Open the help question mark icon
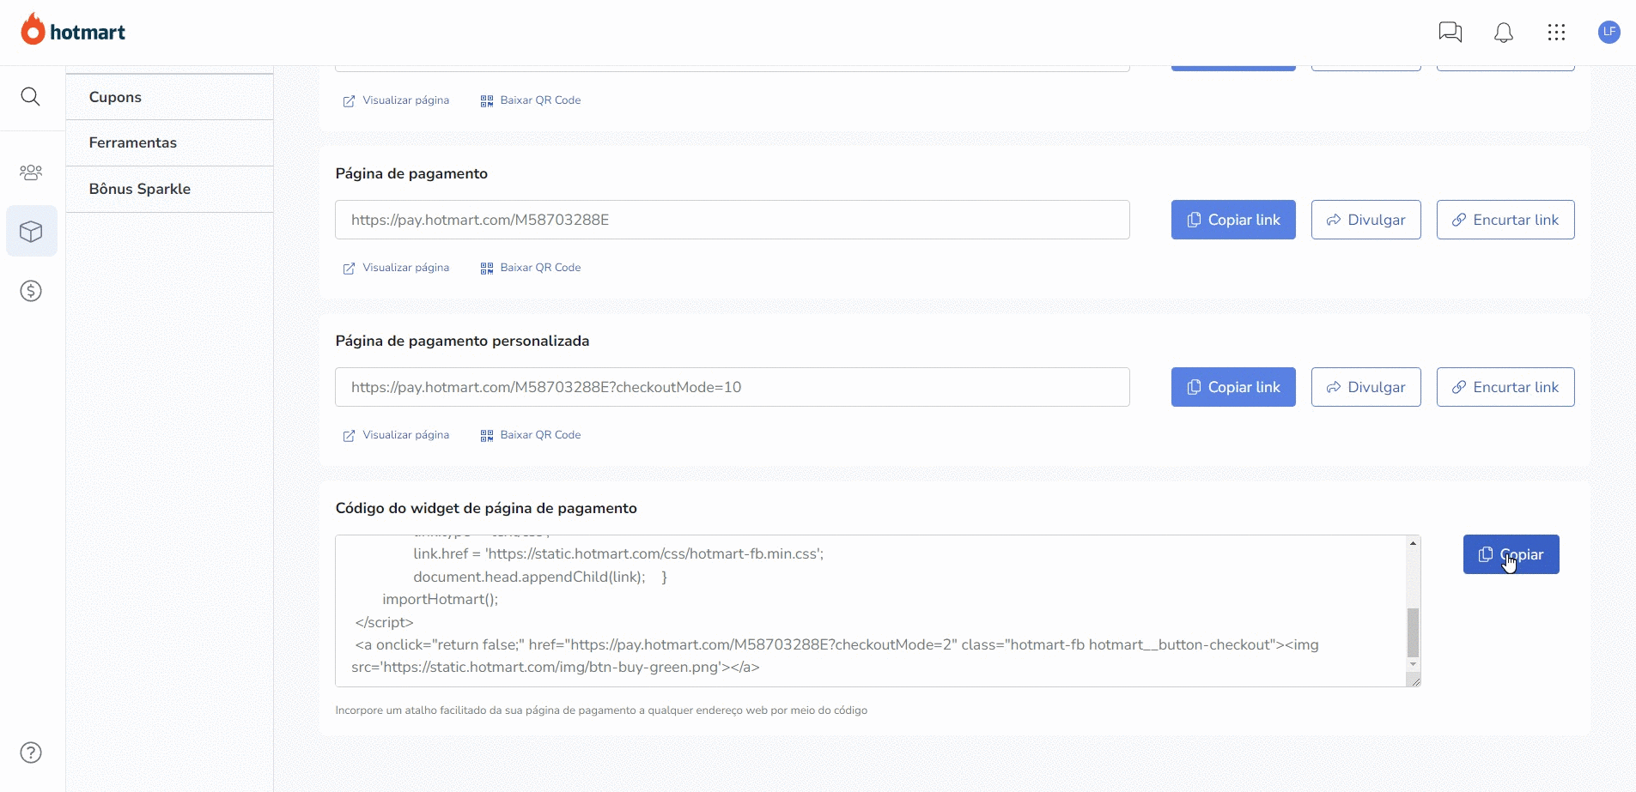 31,753
